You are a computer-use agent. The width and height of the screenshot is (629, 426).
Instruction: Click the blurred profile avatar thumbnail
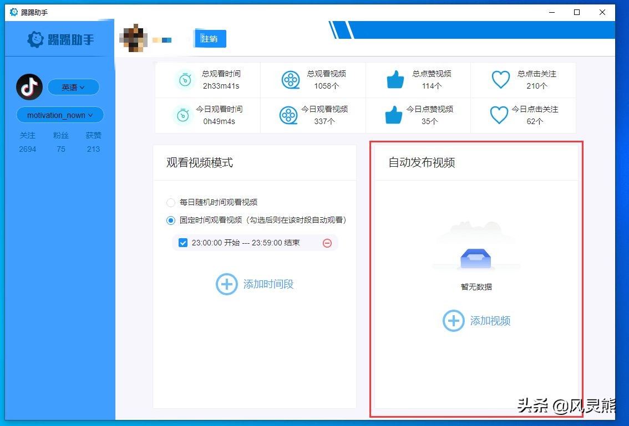click(x=134, y=39)
